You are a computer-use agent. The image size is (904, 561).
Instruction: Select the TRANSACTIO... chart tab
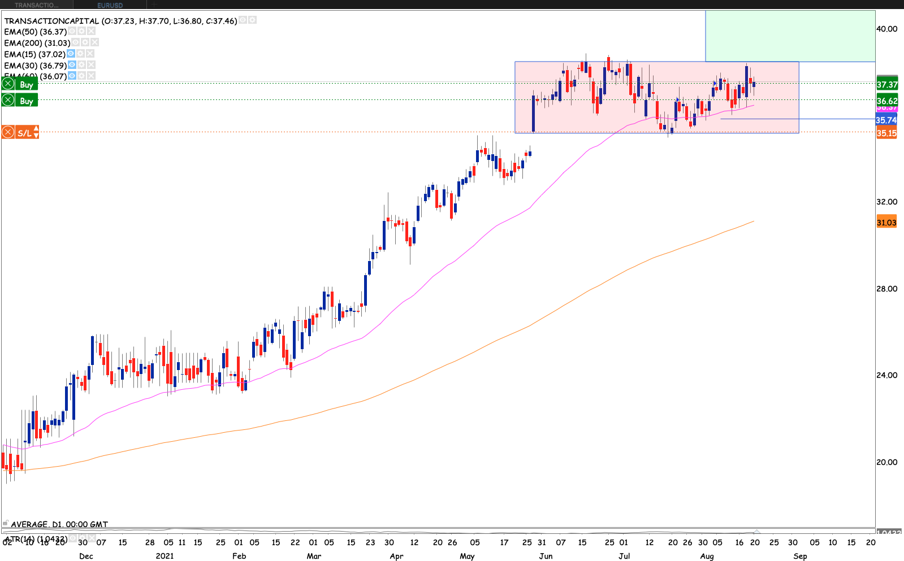point(36,5)
